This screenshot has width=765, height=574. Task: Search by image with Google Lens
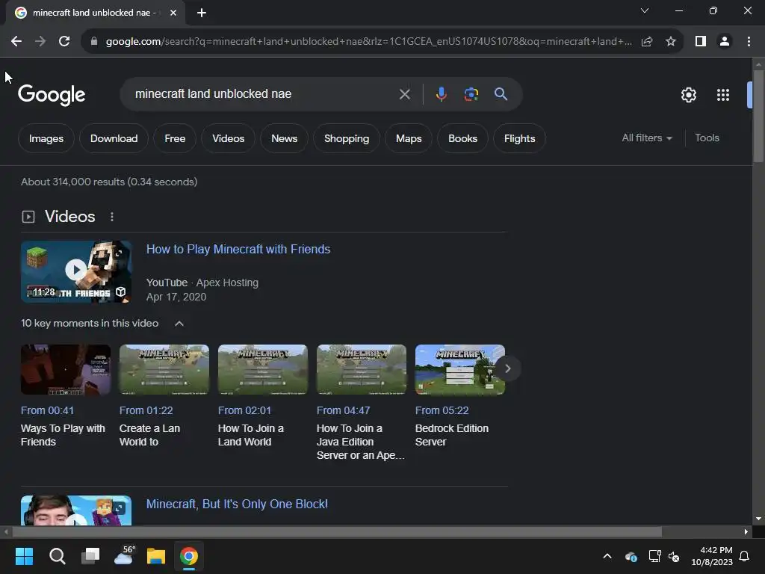(471, 93)
